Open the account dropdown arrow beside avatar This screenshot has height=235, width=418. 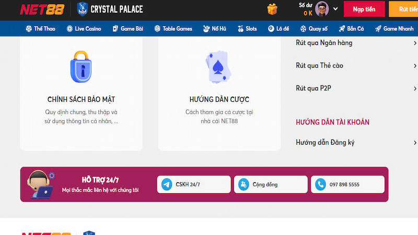pyautogui.click(x=335, y=9)
